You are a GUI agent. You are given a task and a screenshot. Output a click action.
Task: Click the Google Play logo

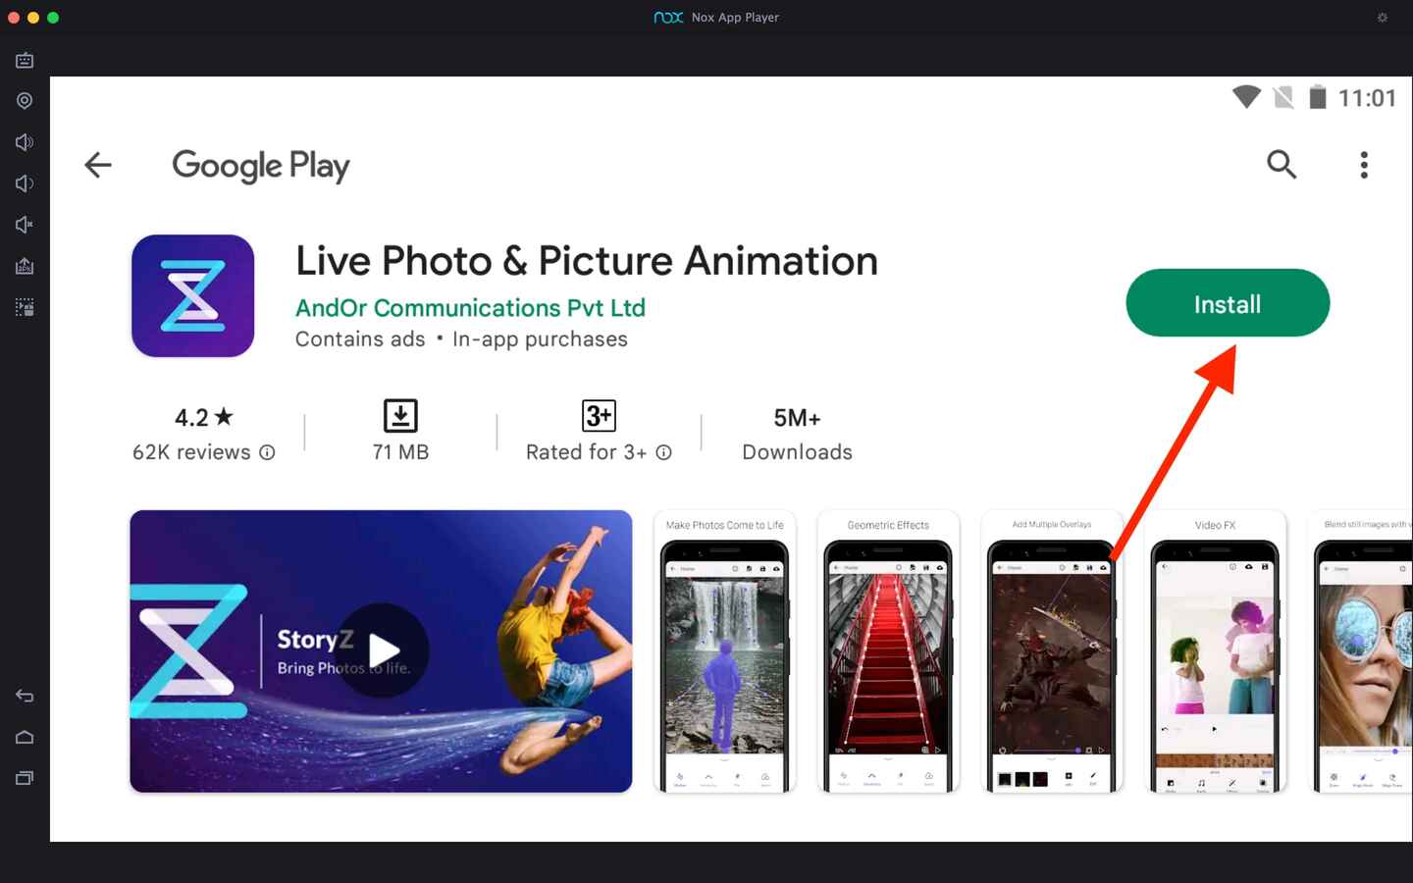click(261, 166)
